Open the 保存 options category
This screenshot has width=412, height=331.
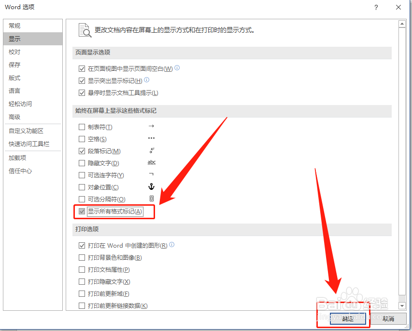(33, 65)
